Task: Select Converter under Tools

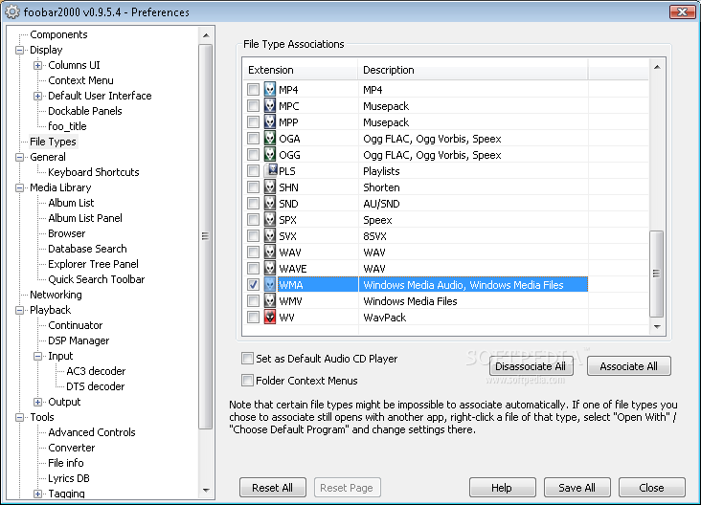Action: pyautogui.click(x=72, y=448)
